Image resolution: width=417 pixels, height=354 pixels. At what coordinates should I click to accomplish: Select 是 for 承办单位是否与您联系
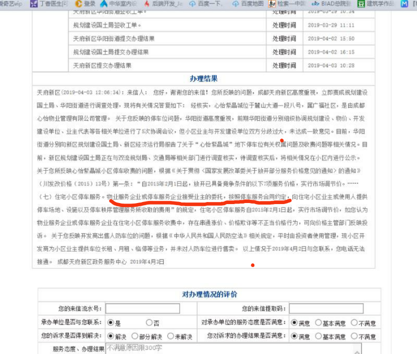click(110, 323)
